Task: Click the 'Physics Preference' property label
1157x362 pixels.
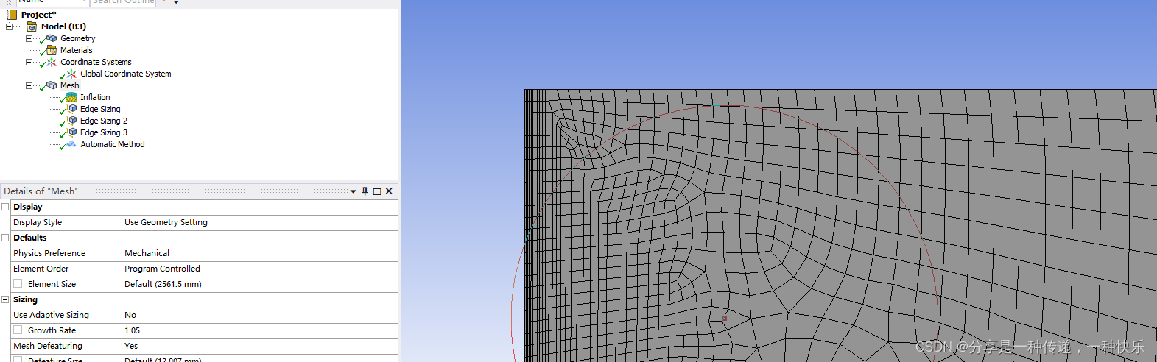Action: [49, 253]
